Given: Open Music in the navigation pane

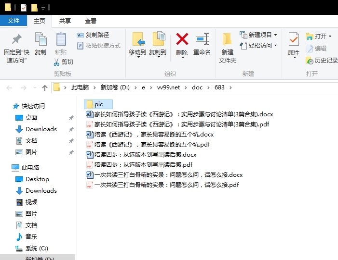Looking at the screenshot, I should 26,237.
